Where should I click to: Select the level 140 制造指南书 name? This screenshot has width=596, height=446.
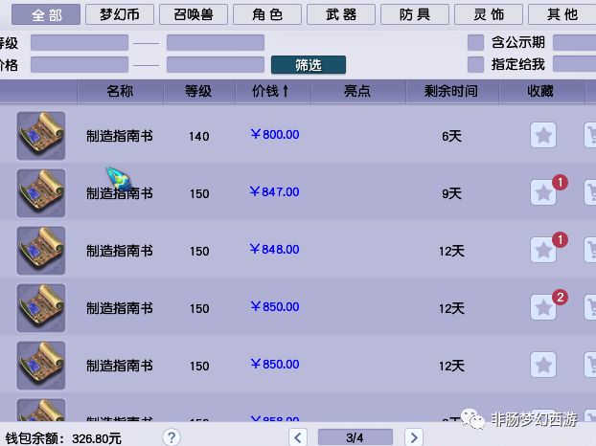[120, 136]
